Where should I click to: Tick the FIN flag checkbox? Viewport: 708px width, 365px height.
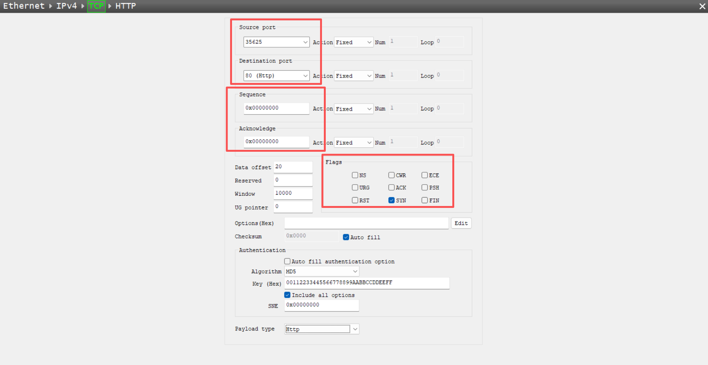coord(425,200)
